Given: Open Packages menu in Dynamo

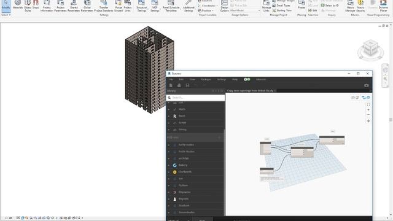Looking at the screenshot, I should pos(206,79).
